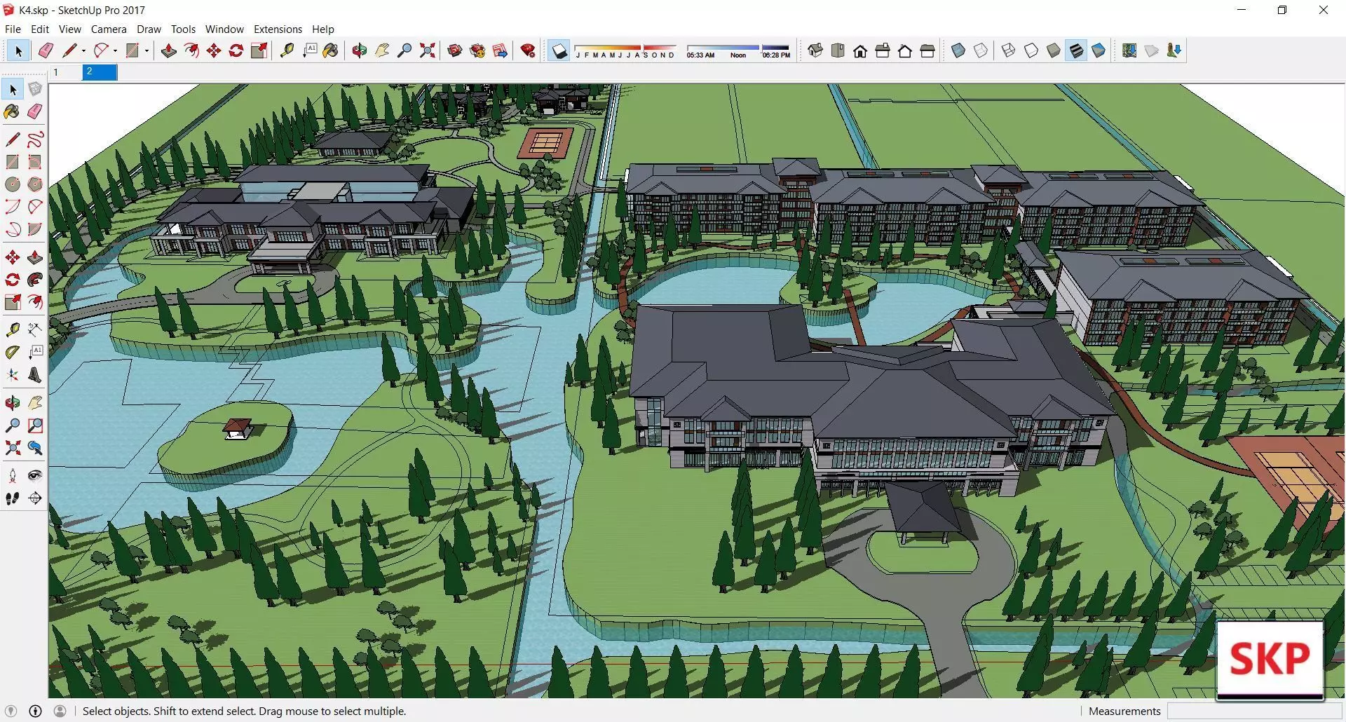1346x722 pixels.
Task: Select the Make Component tool
Action: pos(35,89)
